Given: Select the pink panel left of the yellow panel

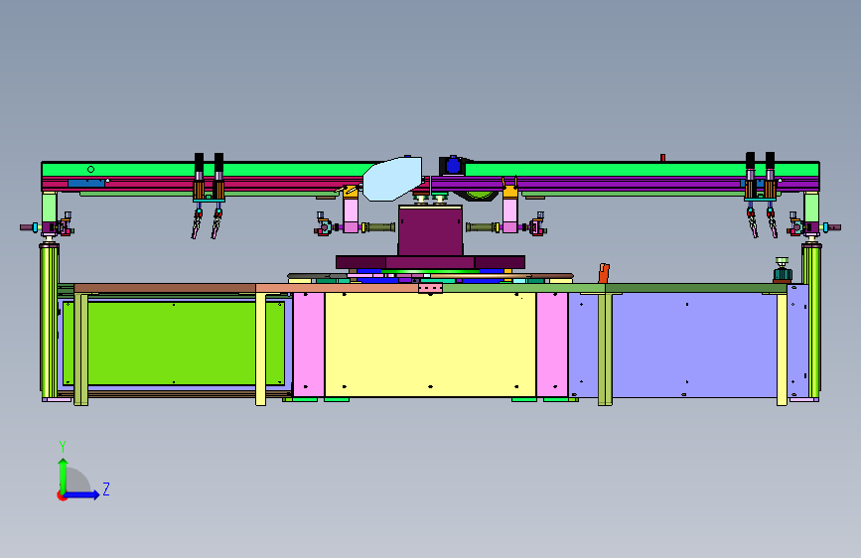Looking at the screenshot, I should pos(309,345).
